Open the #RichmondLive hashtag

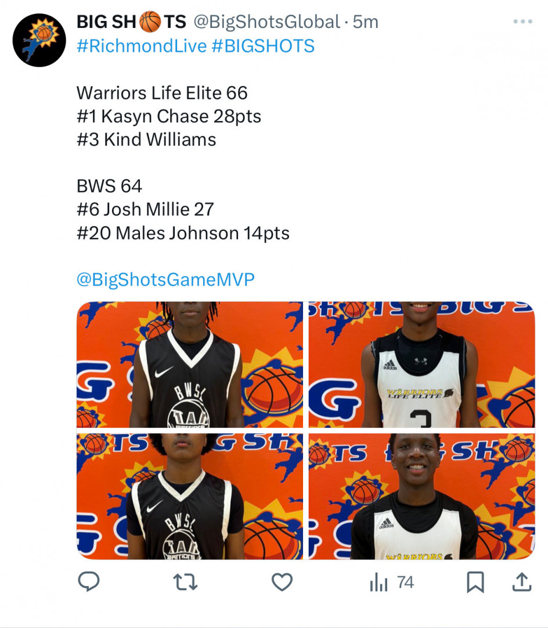click(142, 46)
